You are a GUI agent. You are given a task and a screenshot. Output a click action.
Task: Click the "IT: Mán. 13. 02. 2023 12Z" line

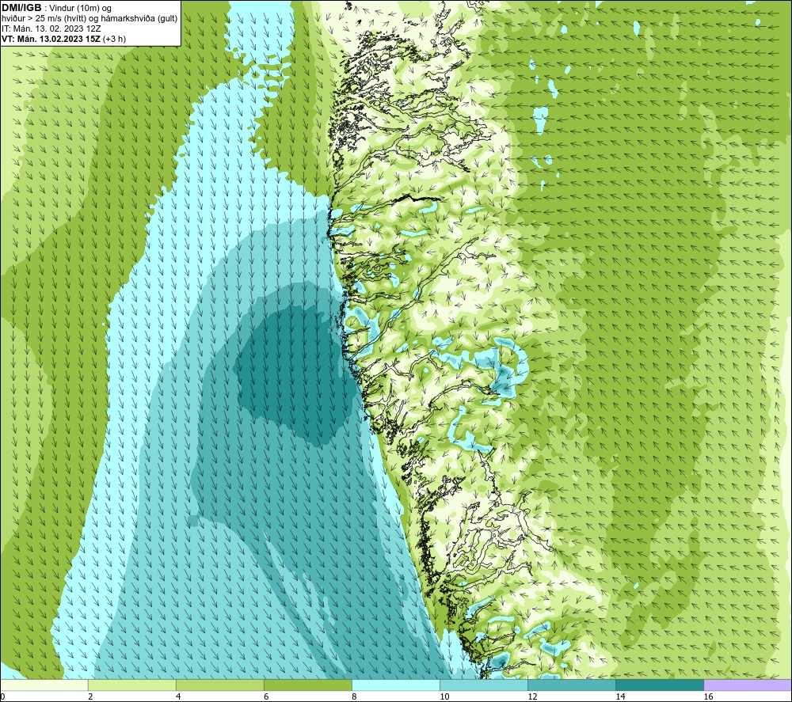tap(51, 28)
